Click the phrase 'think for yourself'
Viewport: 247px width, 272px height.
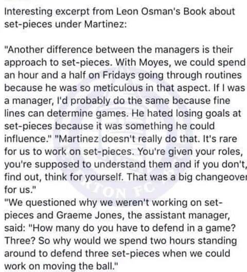[x=84, y=177]
